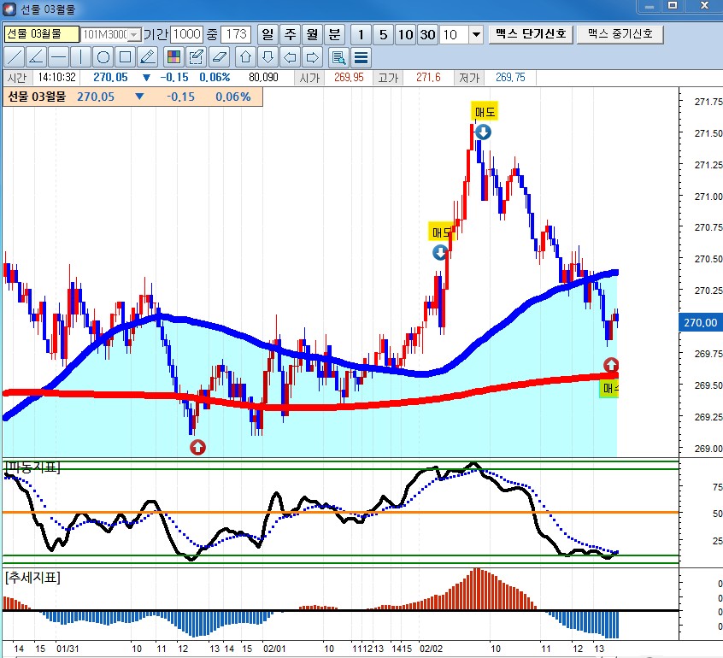Click the 02/01 date label on axis
Screen dimensions: 723x658
tap(274, 649)
